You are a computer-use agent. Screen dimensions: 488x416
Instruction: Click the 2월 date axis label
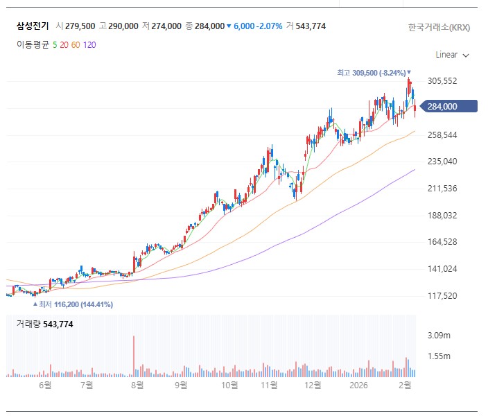click(x=405, y=385)
